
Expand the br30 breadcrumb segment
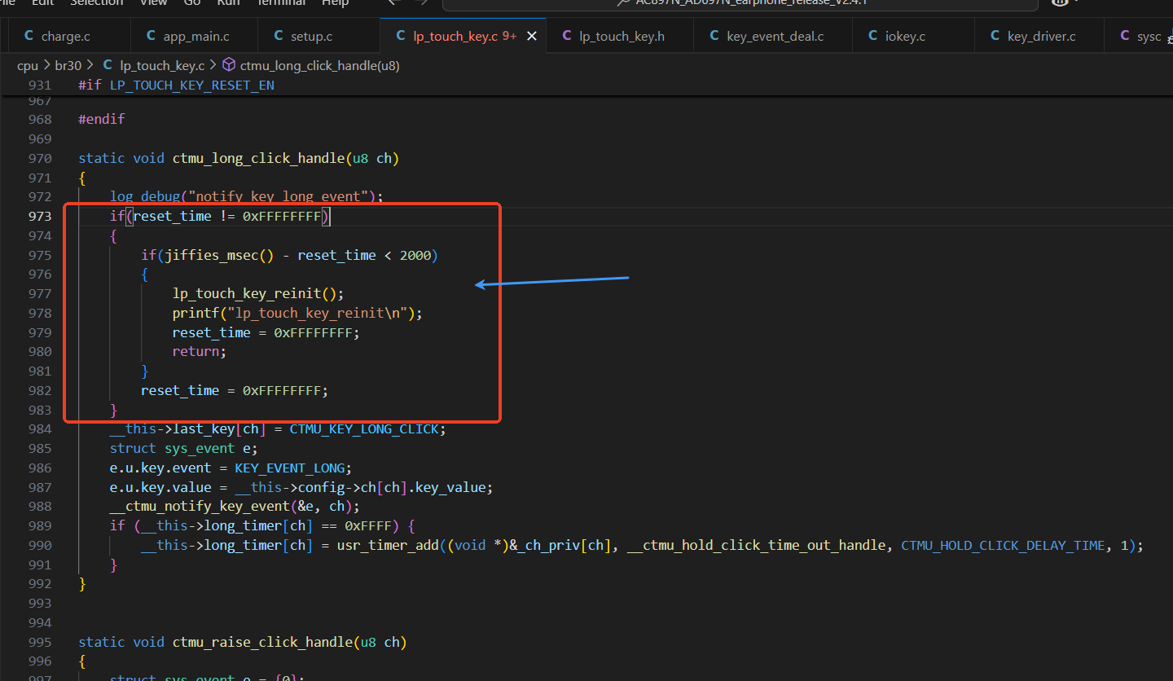68,65
